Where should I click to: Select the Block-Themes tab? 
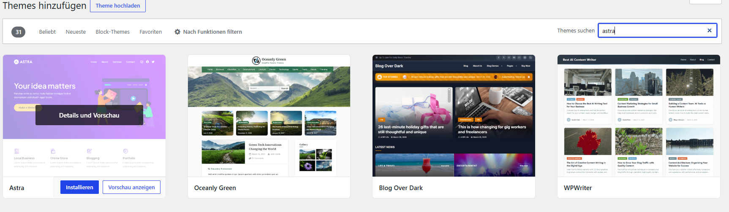click(112, 32)
